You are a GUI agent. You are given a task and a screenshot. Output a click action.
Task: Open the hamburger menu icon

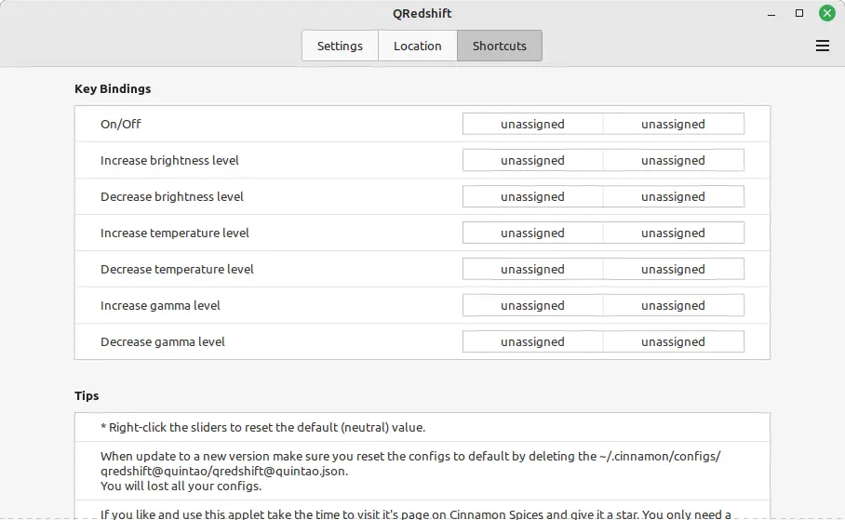pyautogui.click(x=822, y=46)
